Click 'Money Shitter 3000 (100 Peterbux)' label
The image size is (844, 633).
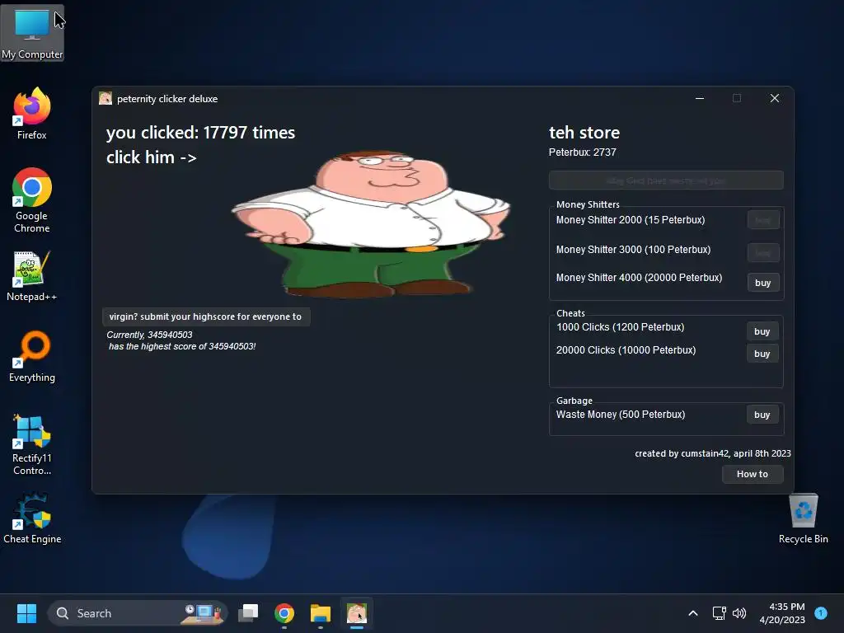pos(633,250)
